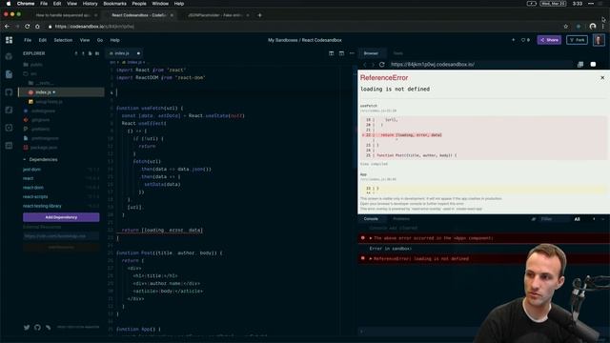Open the CodeSandbox Help menu
Screen dimensions: 610x343
[x=114, y=40]
